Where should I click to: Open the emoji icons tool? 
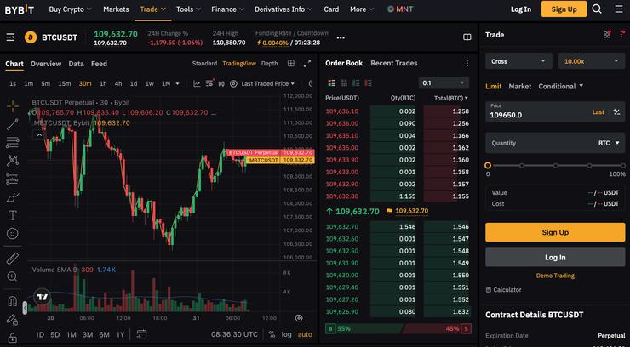(x=13, y=234)
